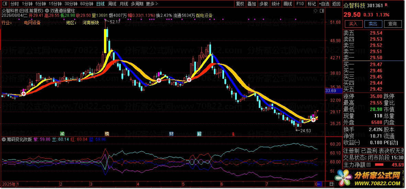
Task: Switch to the 60分钟 period tab
Action: point(87,4)
